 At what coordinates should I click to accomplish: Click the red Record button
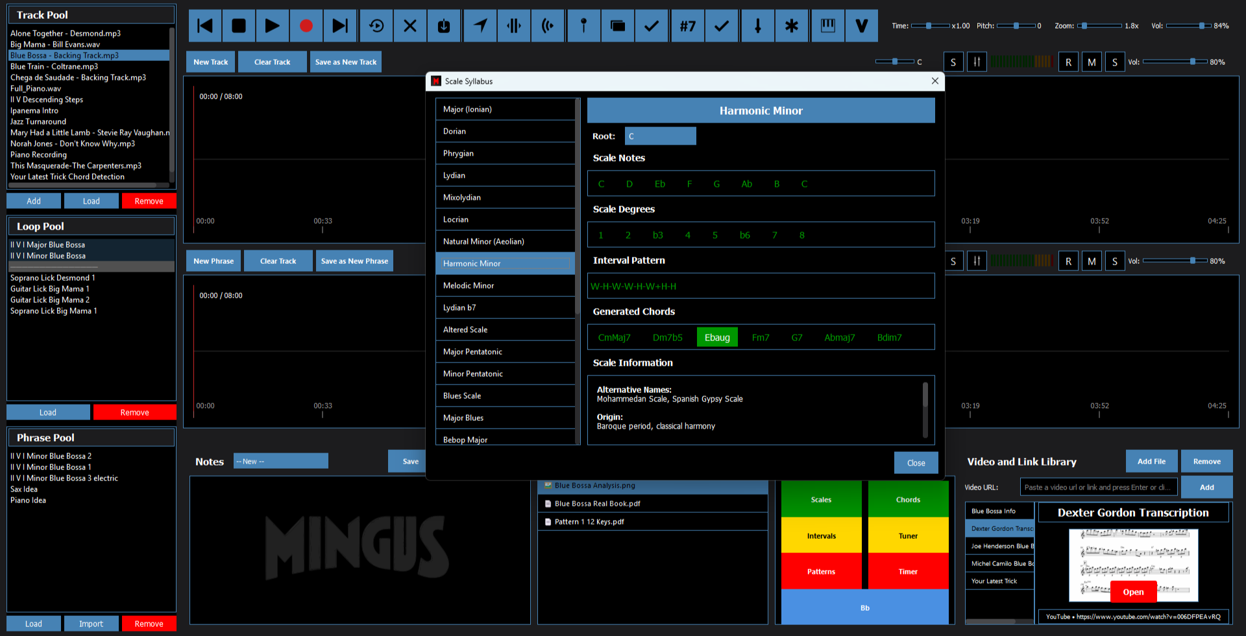pyautogui.click(x=306, y=26)
